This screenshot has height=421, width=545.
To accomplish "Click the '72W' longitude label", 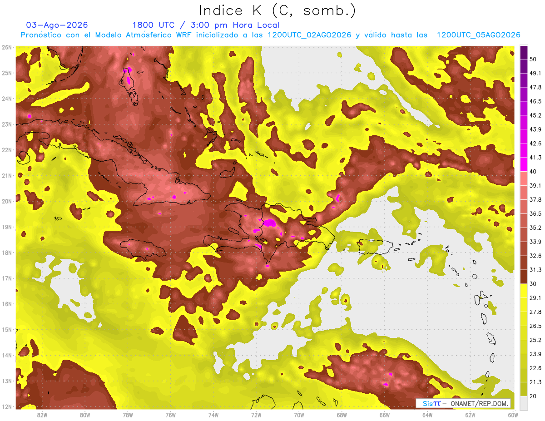I will point(256,415).
